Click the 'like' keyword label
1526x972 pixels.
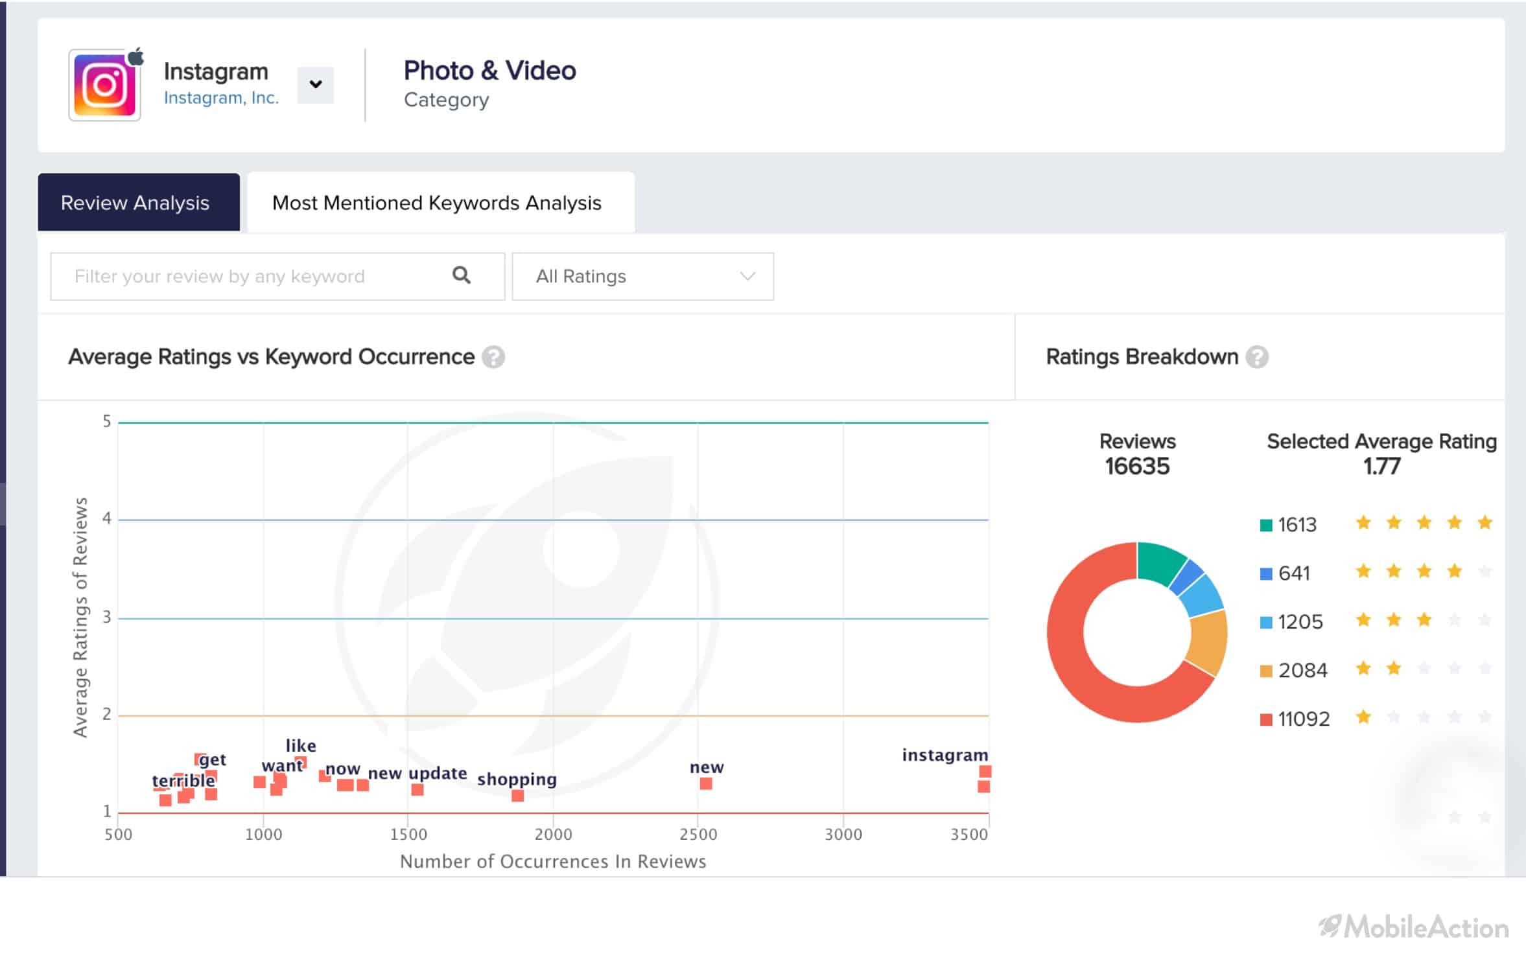click(301, 746)
